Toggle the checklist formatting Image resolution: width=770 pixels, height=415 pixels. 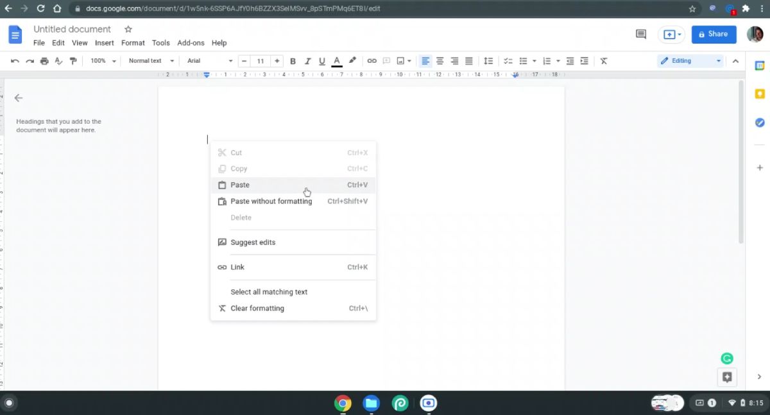508,60
